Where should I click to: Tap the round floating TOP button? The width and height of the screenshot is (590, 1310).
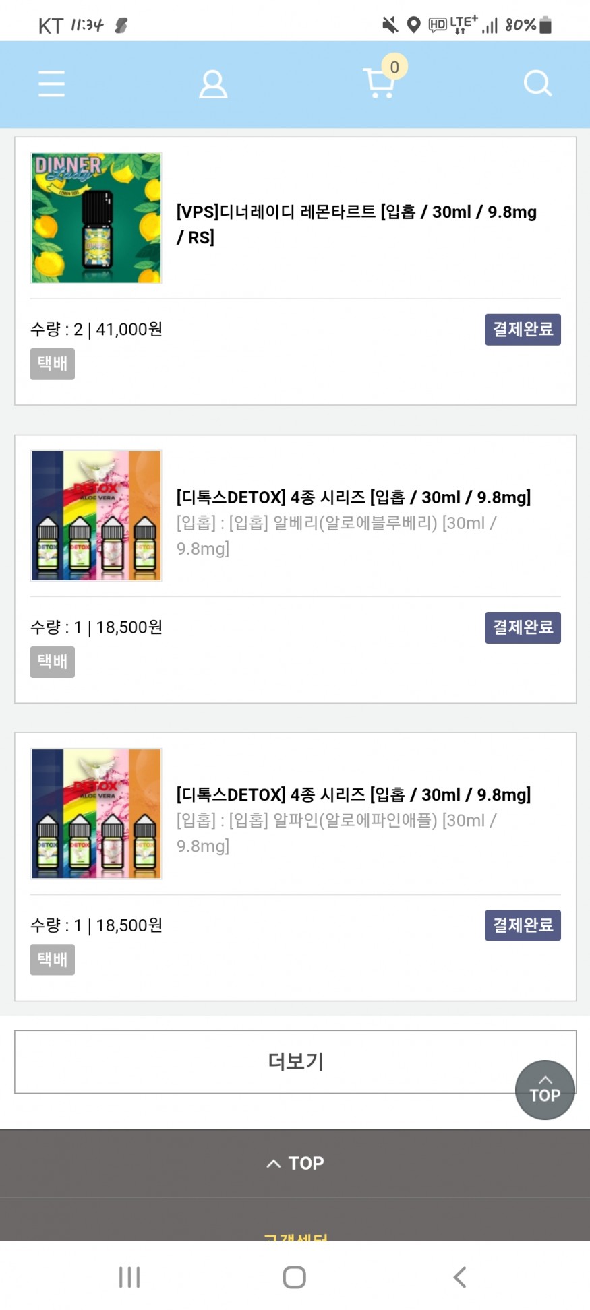click(x=545, y=1090)
